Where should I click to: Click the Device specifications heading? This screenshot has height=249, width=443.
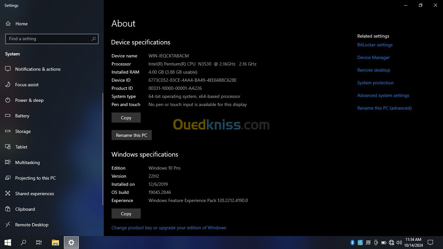point(141,42)
